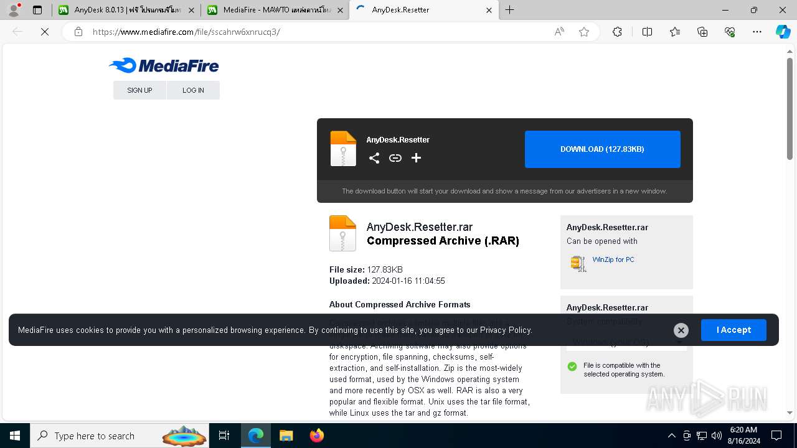Screen dimensions: 797x448
Task: Add this page to favorites star
Action: pos(584,32)
